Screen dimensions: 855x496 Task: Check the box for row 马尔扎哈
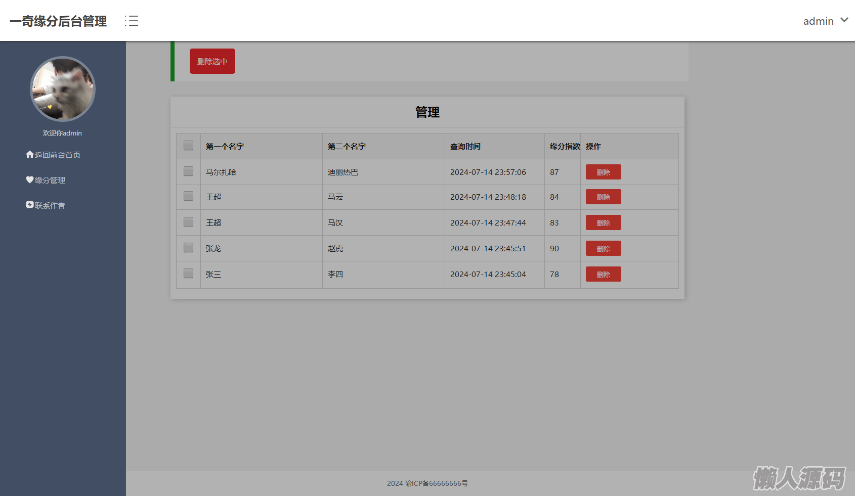point(188,171)
